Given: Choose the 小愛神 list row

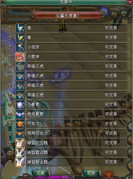Looking at the screenshot, I should coord(76,57).
